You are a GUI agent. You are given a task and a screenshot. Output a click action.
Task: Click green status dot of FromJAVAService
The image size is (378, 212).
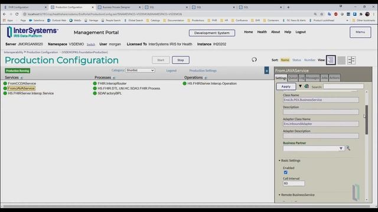(x=5, y=88)
